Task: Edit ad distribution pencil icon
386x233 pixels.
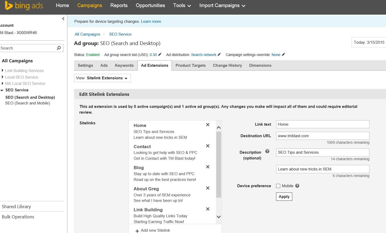Action: click(219, 54)
